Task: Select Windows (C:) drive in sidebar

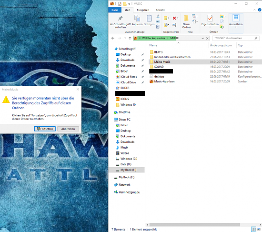Action: 129,159
